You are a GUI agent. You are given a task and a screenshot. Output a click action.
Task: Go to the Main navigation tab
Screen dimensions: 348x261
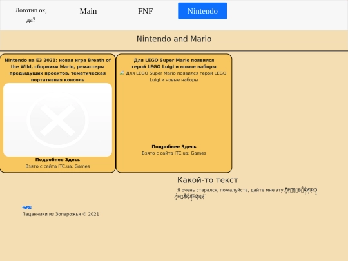coord(88,11)
